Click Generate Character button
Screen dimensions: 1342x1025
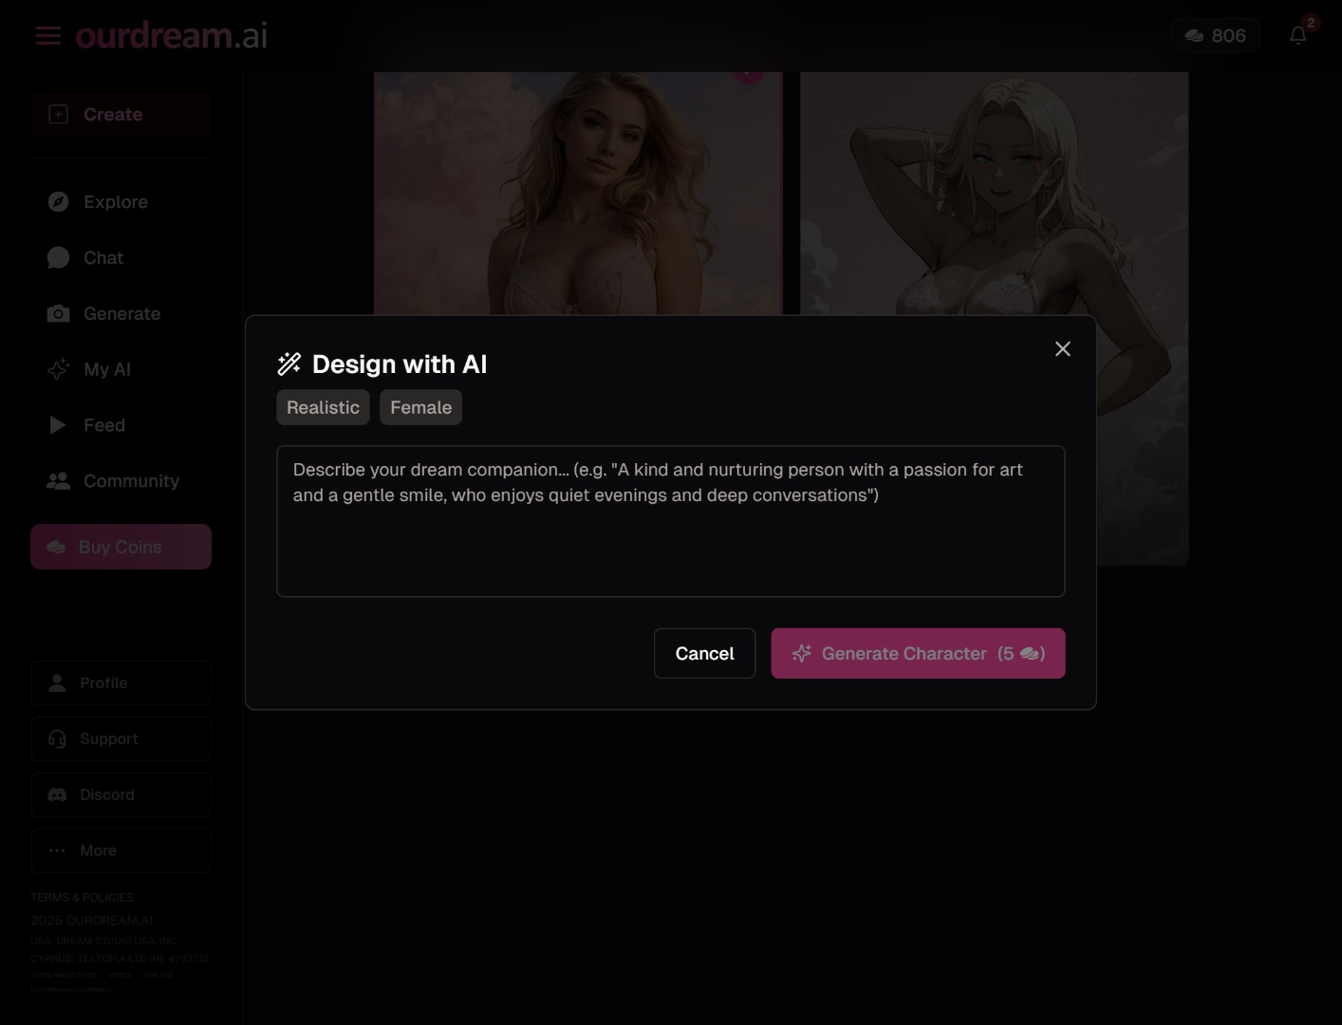point(918,653)
